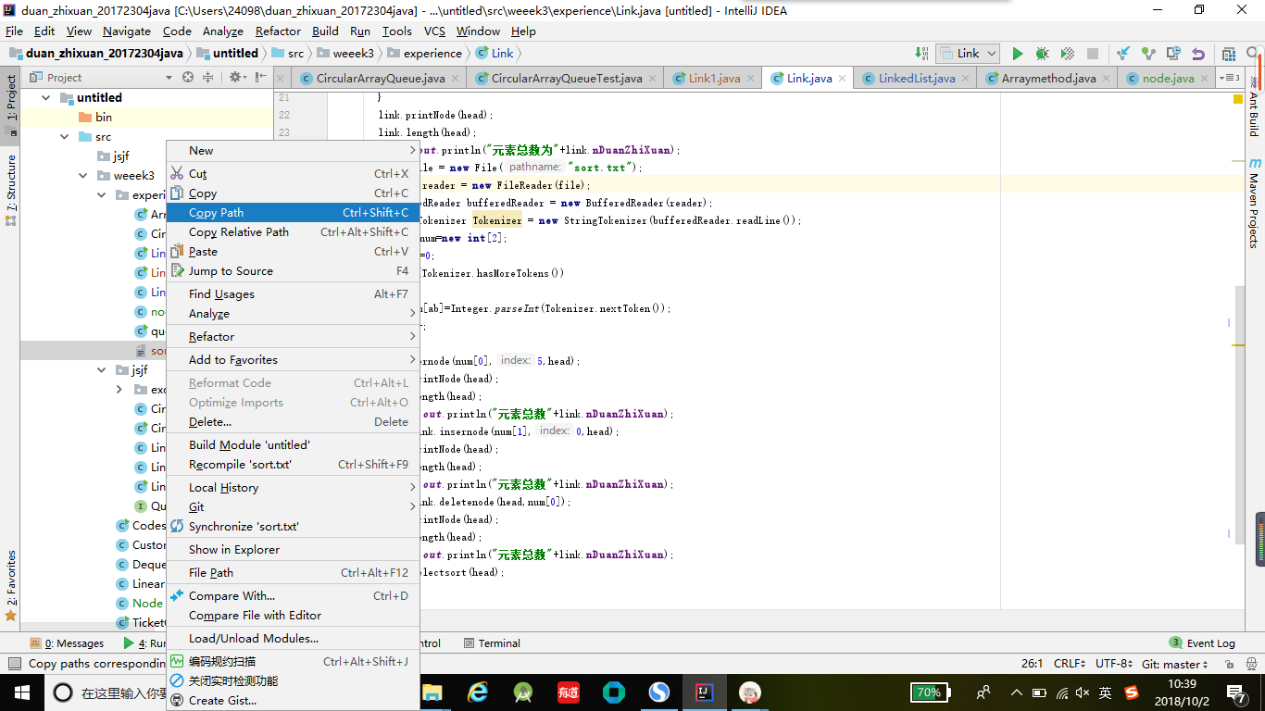1265x711 pixels.
Task: Close the Arraymethod.java tab
Action: coord(1106,79)
